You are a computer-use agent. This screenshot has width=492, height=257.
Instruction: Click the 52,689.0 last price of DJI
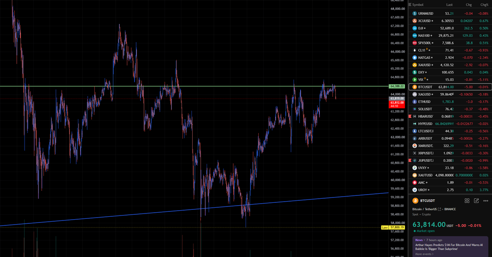pos(446,28)
